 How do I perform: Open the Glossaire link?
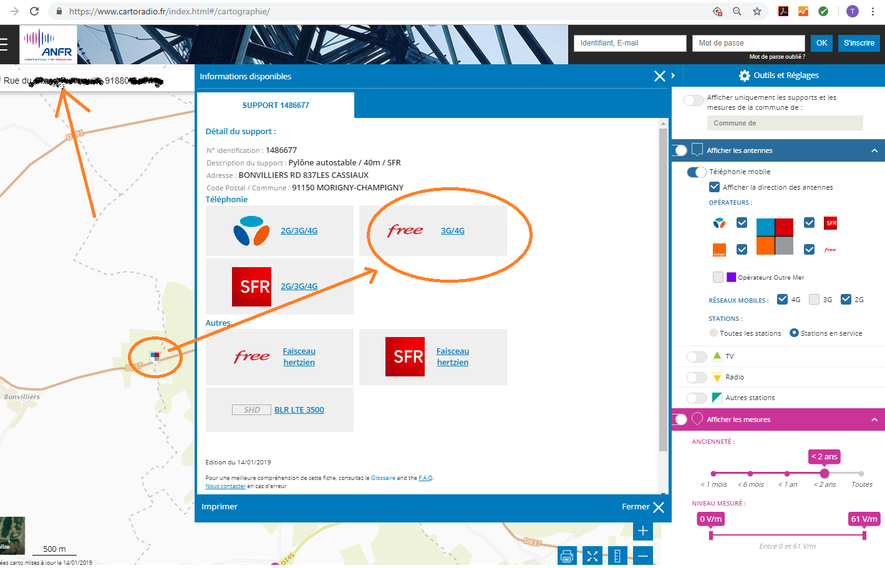[x=383, y=478]
